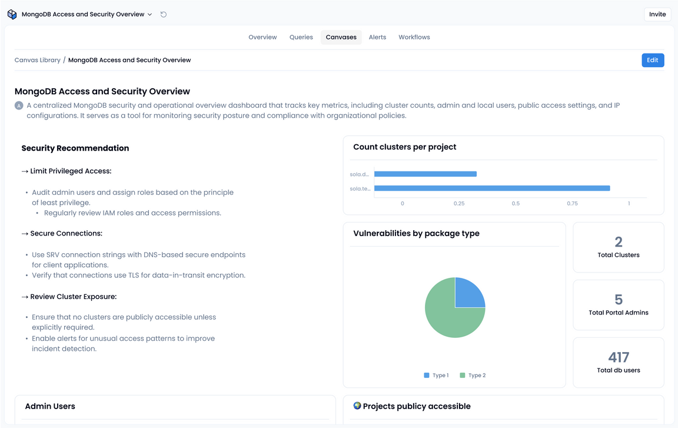Click the 'Security Recommendation' heading
This screenshot has height=428, width=678.
pyautogui.click(x=75, y=148)
